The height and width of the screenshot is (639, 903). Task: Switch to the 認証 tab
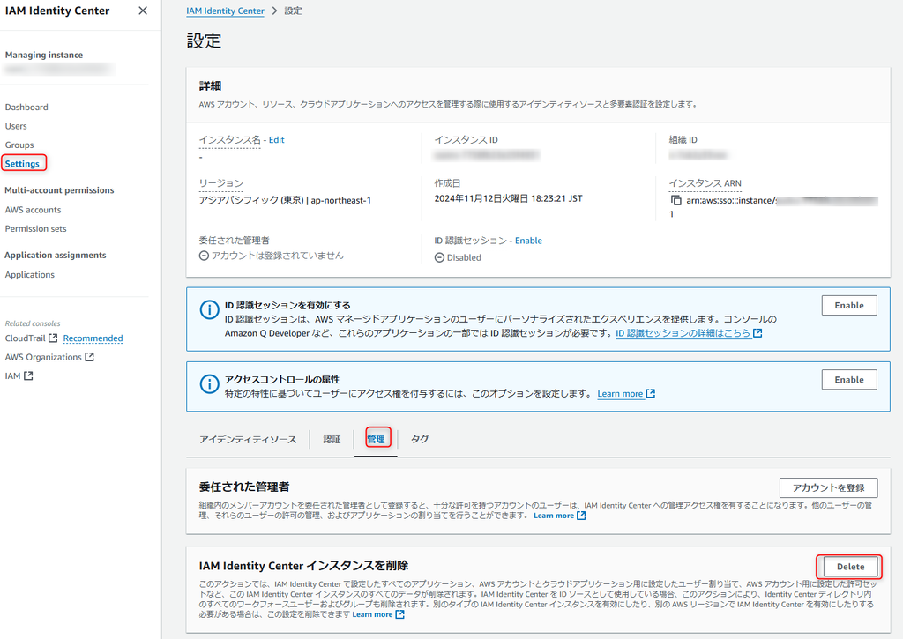[332, 439]
